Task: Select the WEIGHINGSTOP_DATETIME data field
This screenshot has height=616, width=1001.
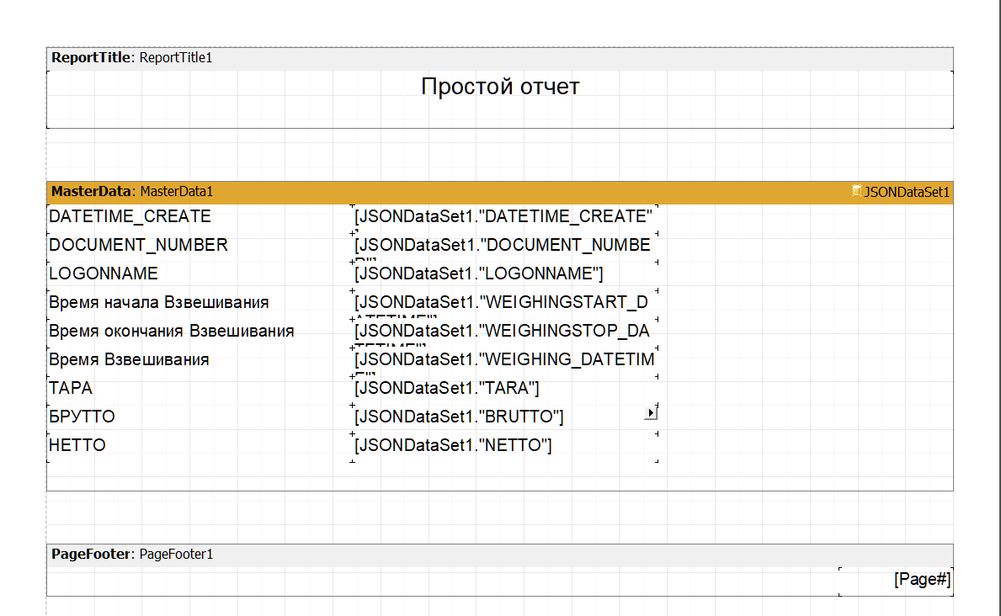Action: click(x=502, y=331)
